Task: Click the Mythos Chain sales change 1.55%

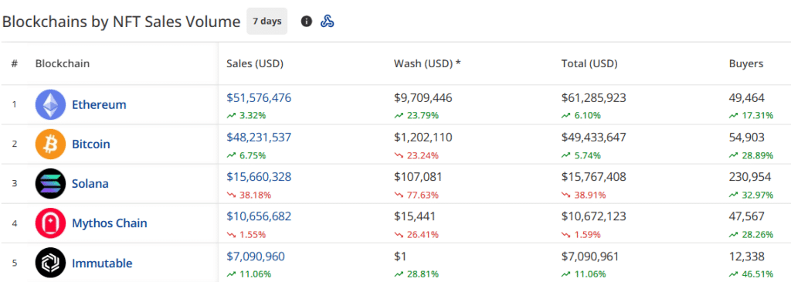Action: [x=253, y=235]
